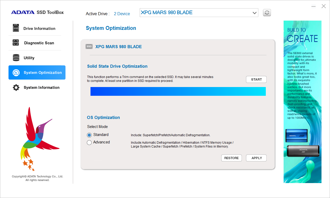Image resolution: width=330 pixels, height=198 pixels.
Task: Click the ADATA copyright notice
Action: [37, 178]
